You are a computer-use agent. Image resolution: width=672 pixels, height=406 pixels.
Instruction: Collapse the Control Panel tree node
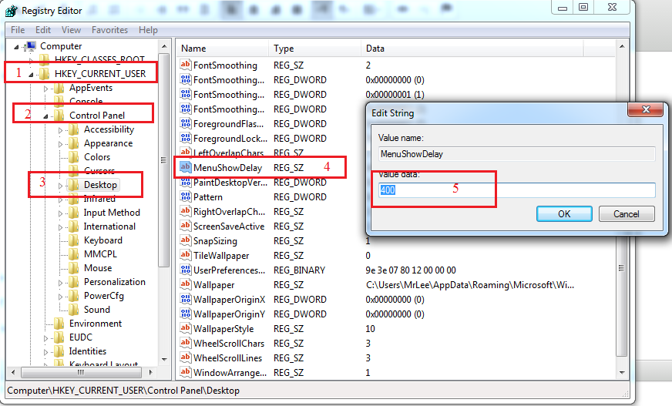[46, 116]
